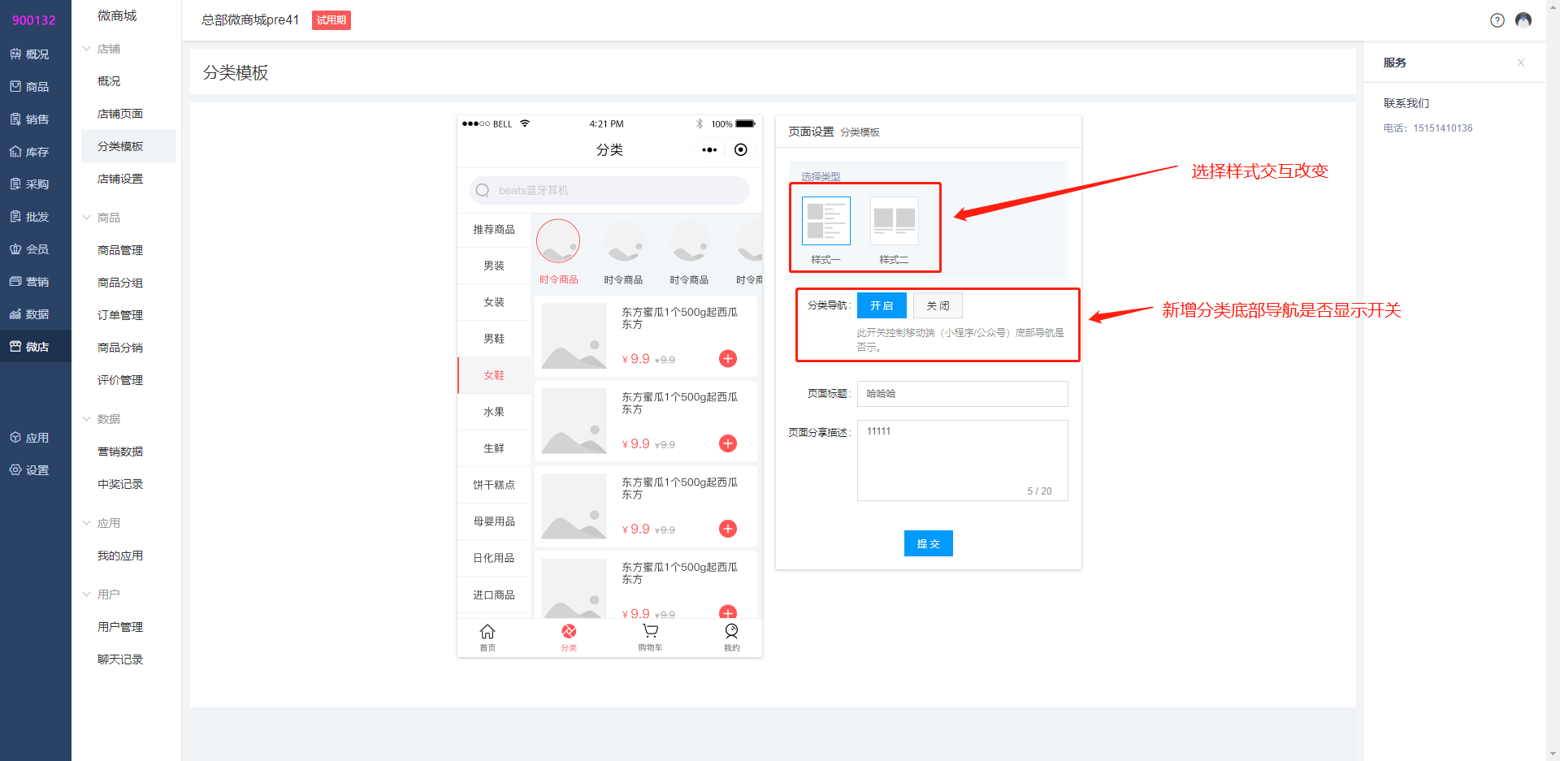Collapse the 店铺 menu group

coord(87,49)
